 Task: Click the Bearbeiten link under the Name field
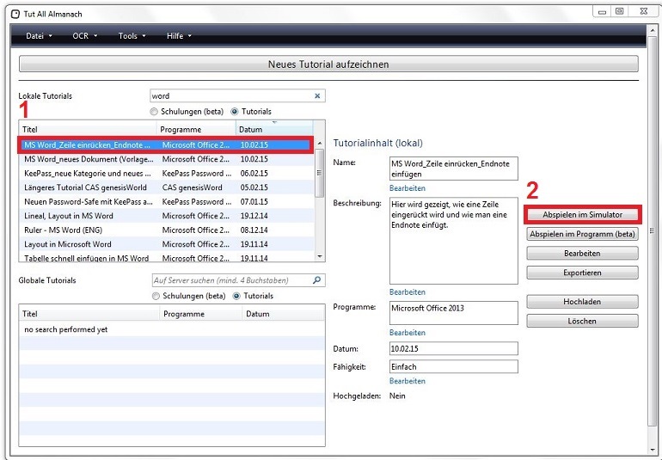(407, 187)
